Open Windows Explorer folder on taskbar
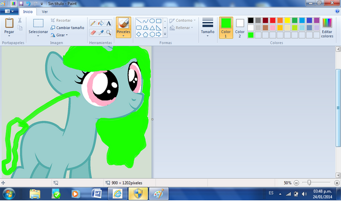The height and width of the screenshot is (214, 341). coord(35,194)
